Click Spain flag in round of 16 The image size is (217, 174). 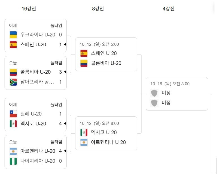pos(13,45)
